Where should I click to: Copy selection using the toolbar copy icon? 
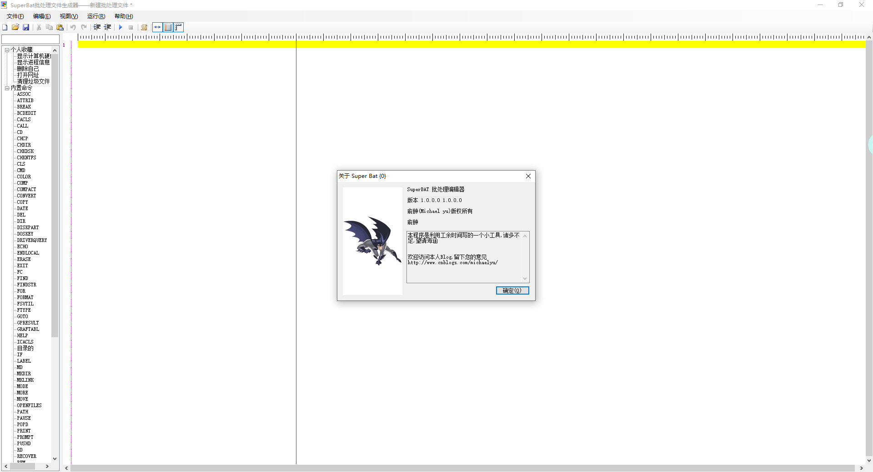tap(49, 27)
